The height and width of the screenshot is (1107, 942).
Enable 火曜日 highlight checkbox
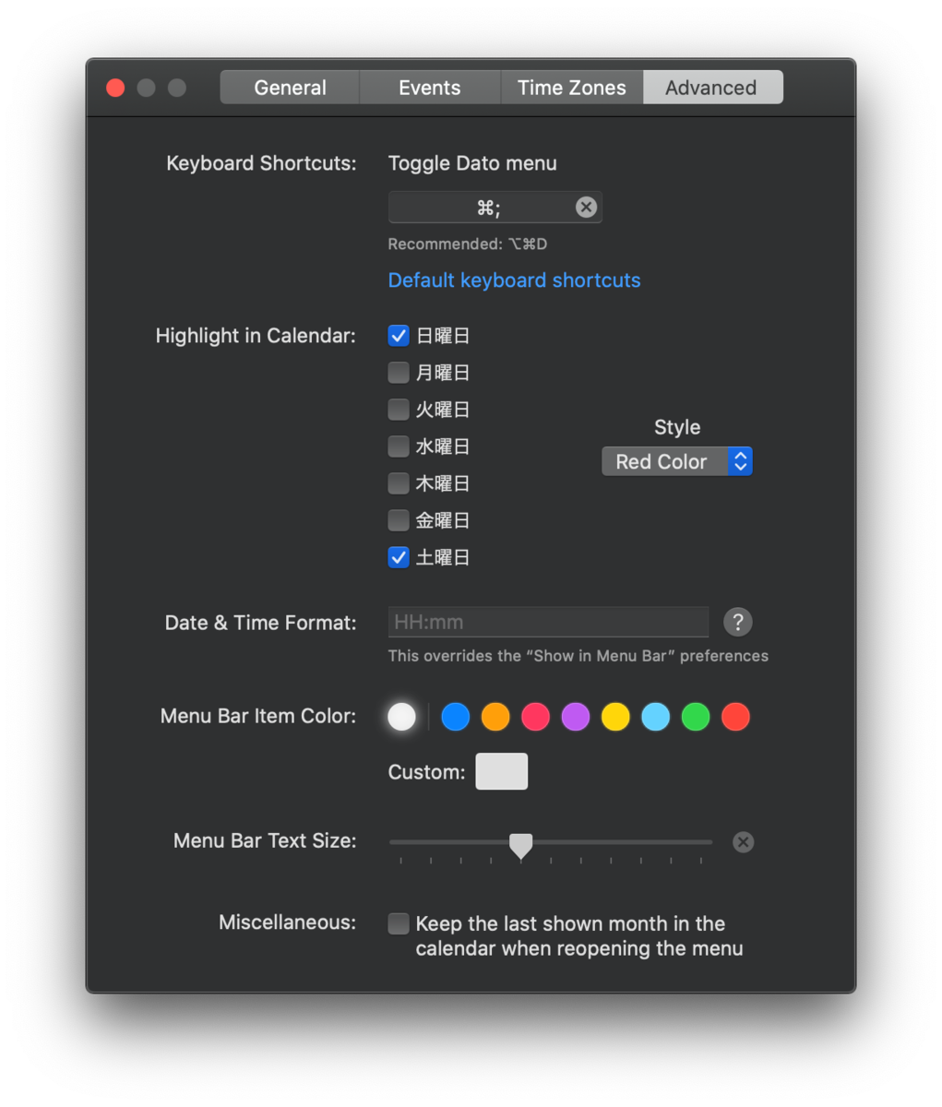pyautogui.click(x=399, y=410)
